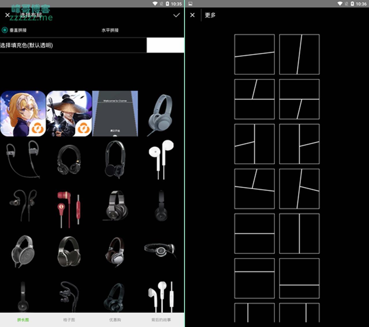Pick layout with slanted vertical divider and split right
This screenshot has height=327, width=369.
click(x=299, y=189)
